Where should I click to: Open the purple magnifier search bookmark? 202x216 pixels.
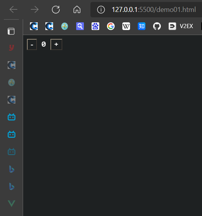[x=80, y=26]
